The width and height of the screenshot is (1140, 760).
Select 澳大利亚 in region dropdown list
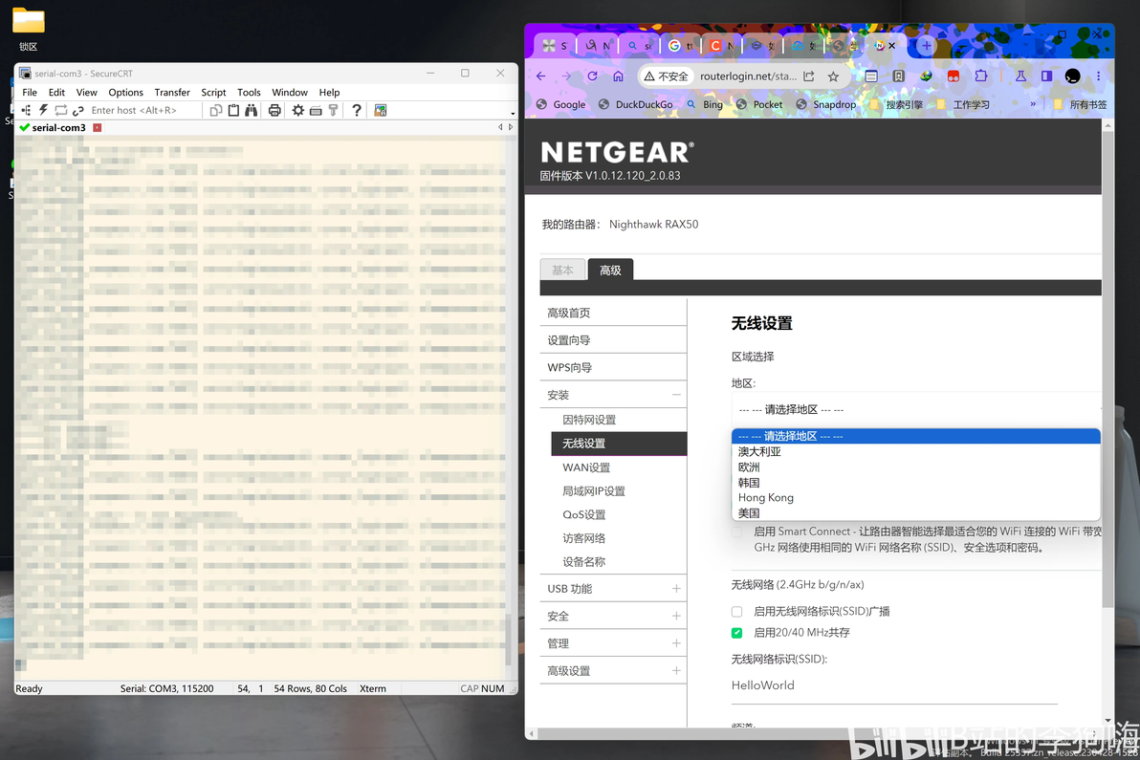915,452
